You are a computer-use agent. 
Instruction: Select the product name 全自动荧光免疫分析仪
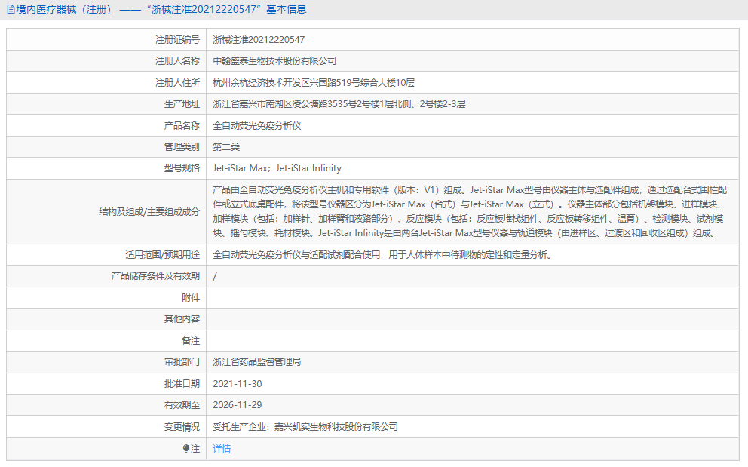point(256,125)
